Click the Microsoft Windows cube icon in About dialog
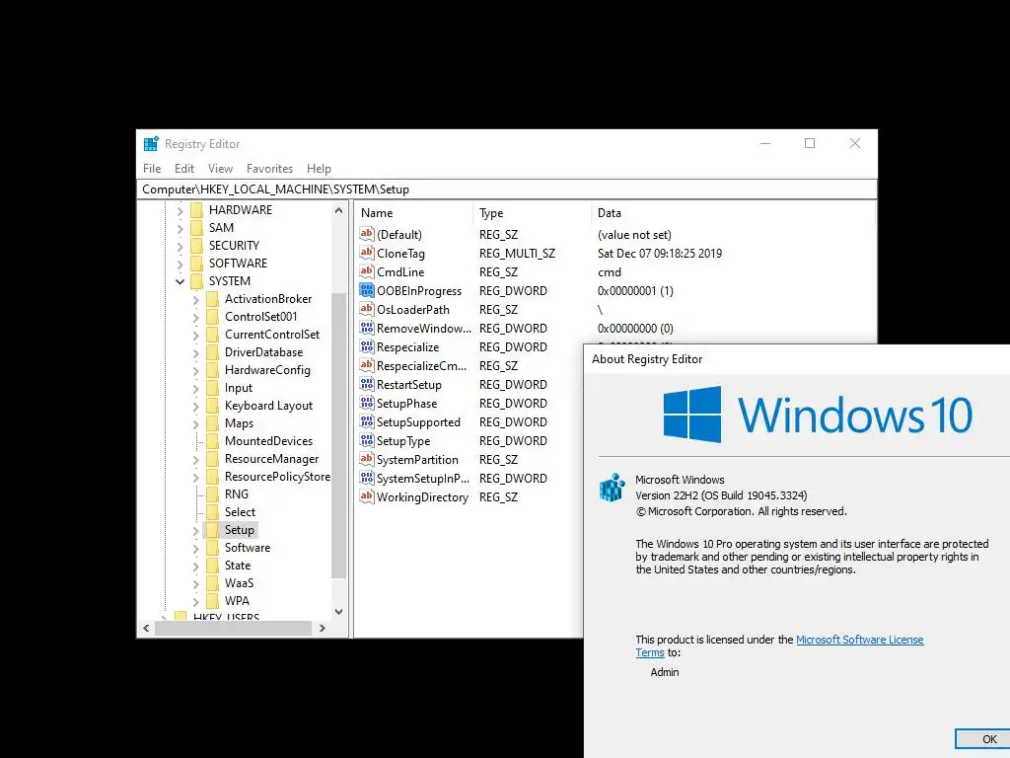 (612, 488)
